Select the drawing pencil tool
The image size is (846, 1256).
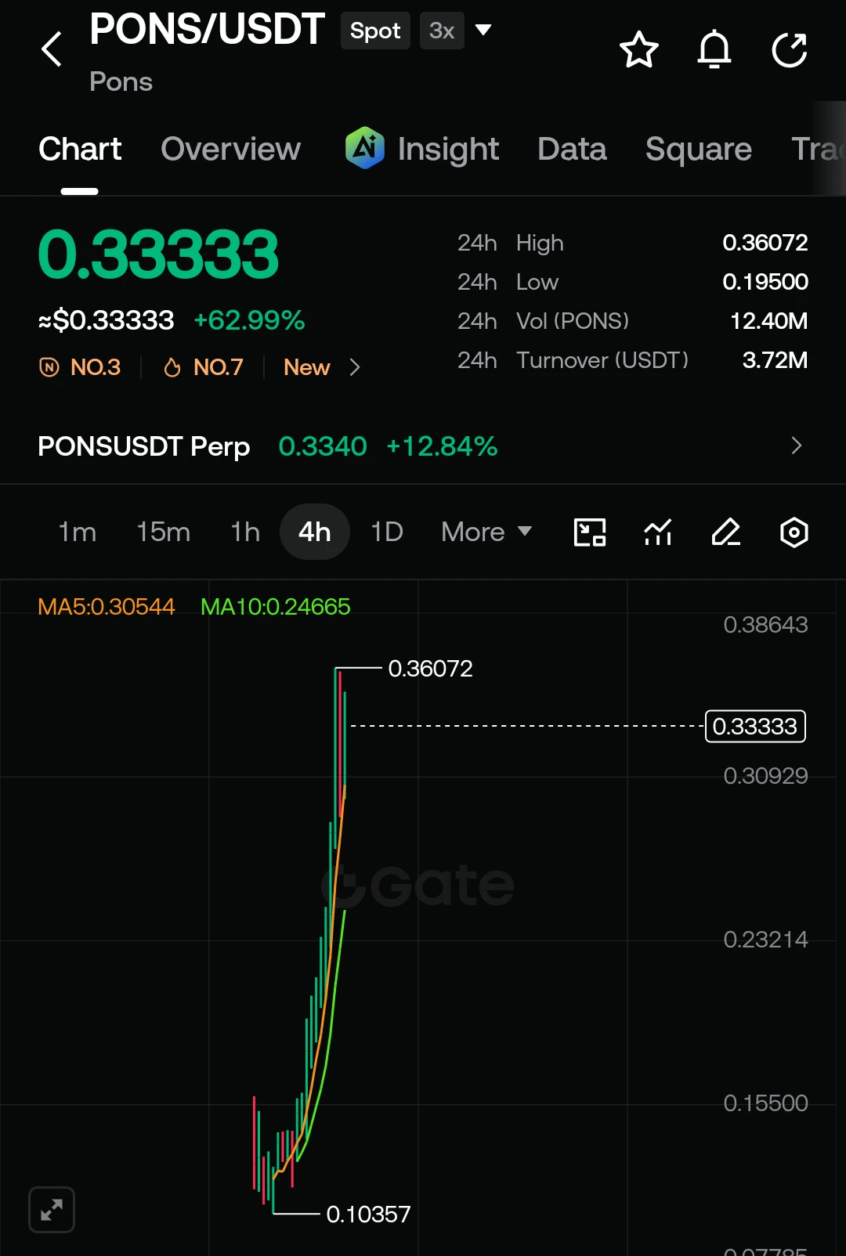(x=726, y=532)
